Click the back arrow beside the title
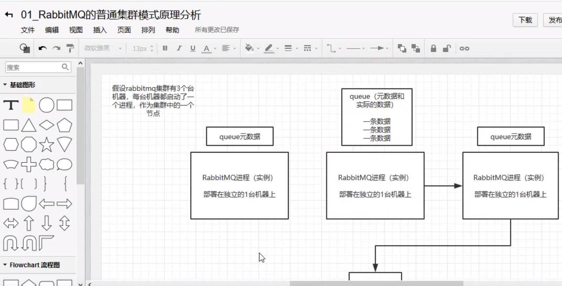This screenshot has width=562, height=286. (x=9, y=15)
